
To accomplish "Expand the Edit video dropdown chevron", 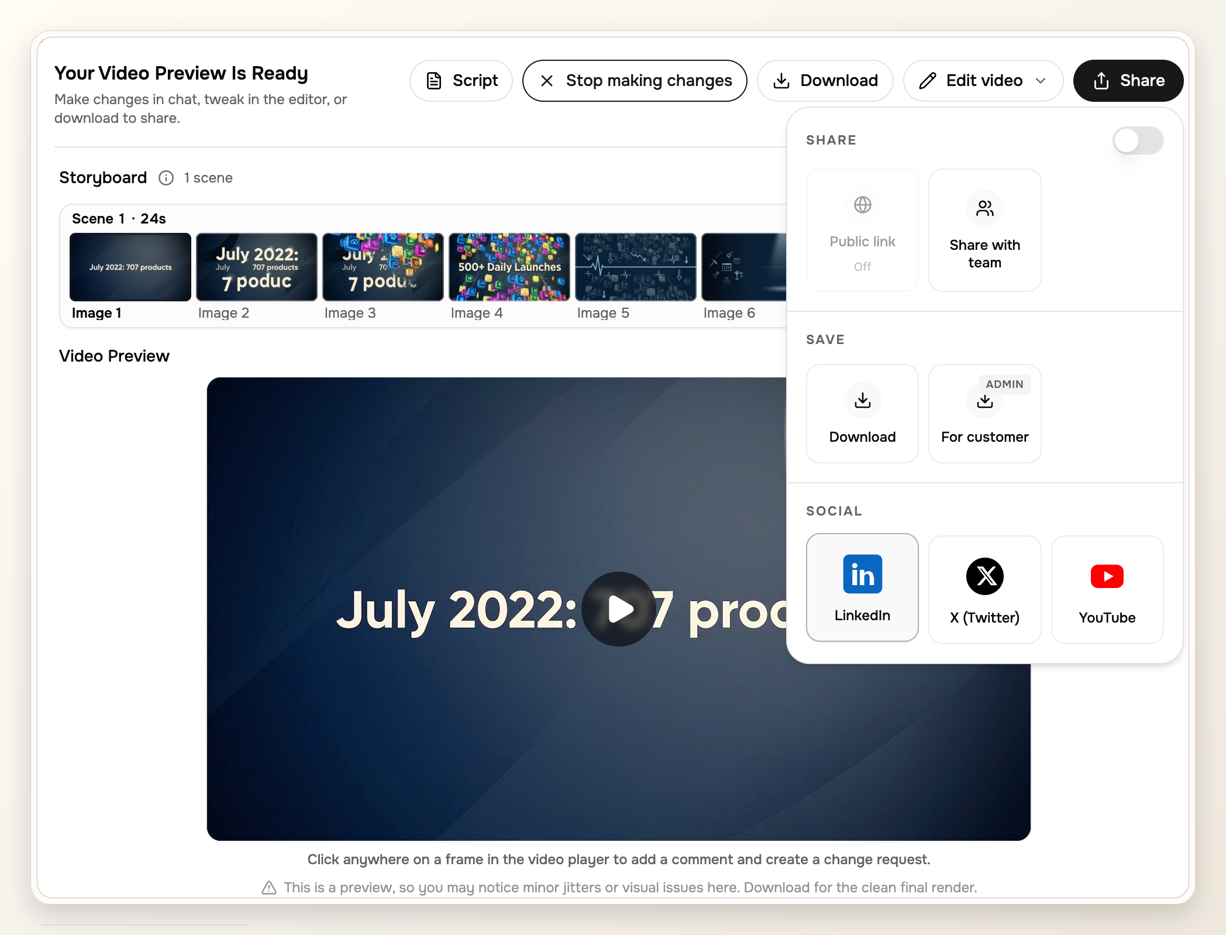I will pyautogui.click(x=1041, y=81).
